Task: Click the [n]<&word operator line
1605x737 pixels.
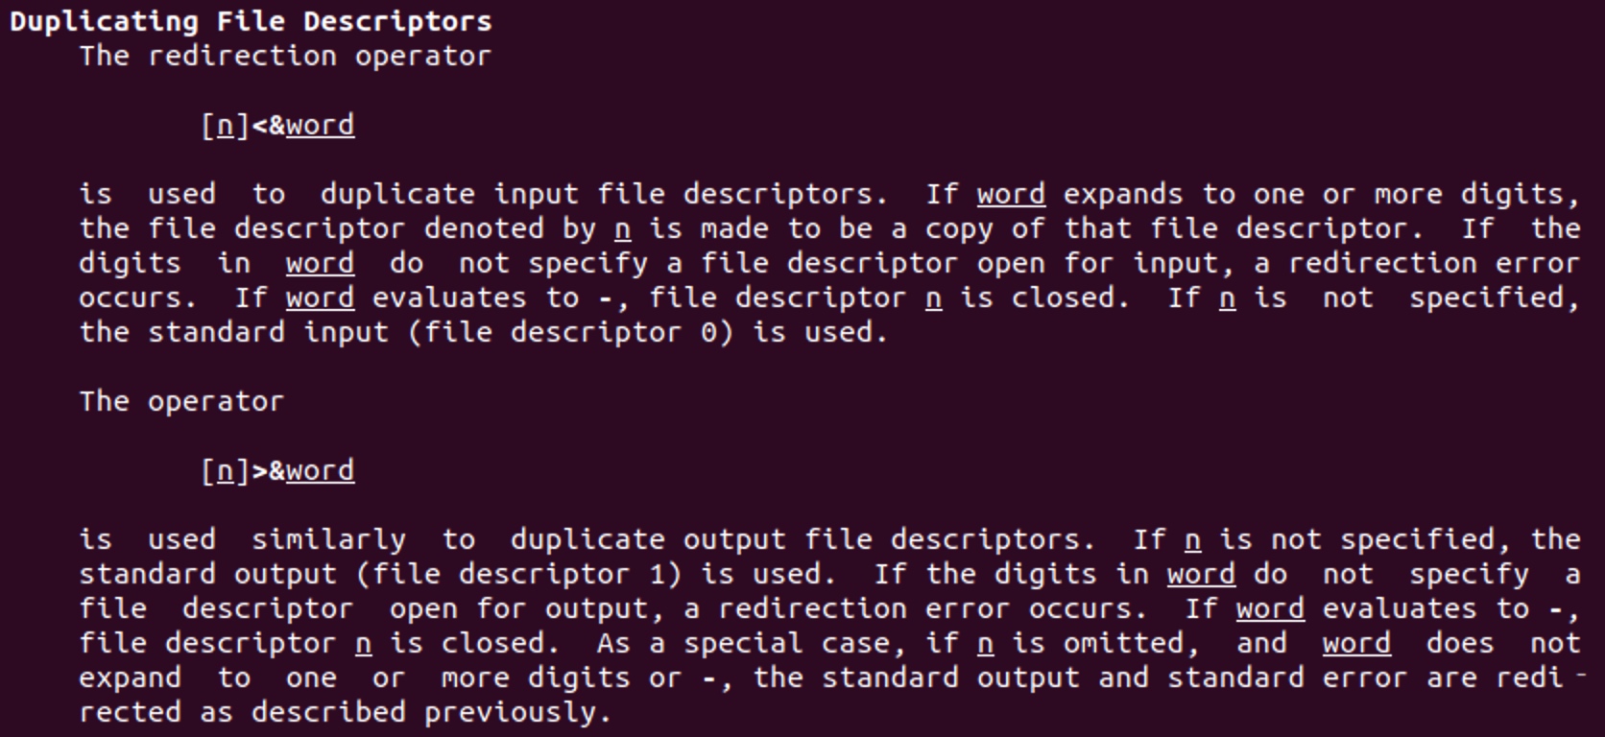Action: pos(277,126)
